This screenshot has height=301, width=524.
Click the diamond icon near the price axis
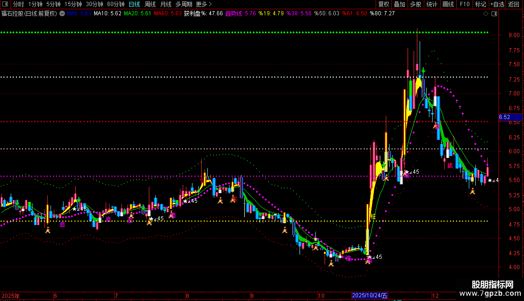(486, 14)
